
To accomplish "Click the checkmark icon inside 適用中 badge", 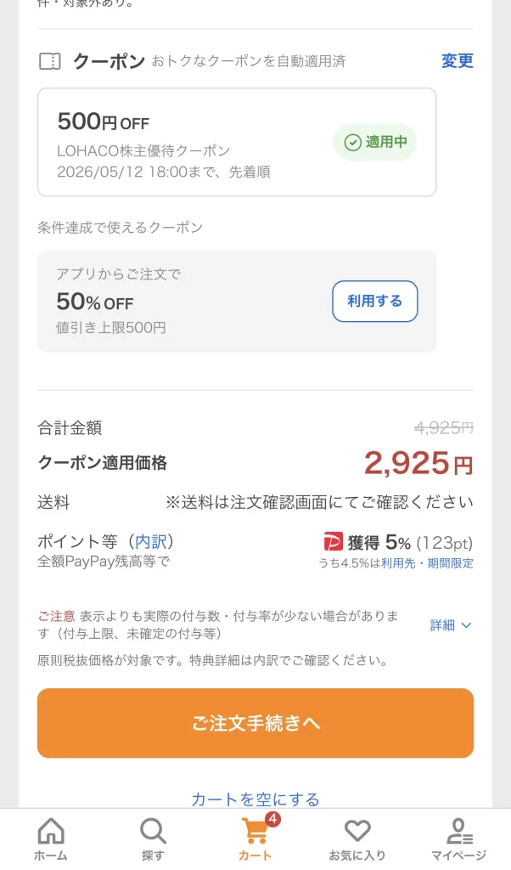I will pyautogui.click(x=351, y=143).
